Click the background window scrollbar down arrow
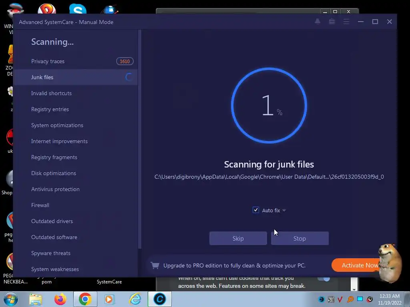410x307 pixels. tap(354, 289)
